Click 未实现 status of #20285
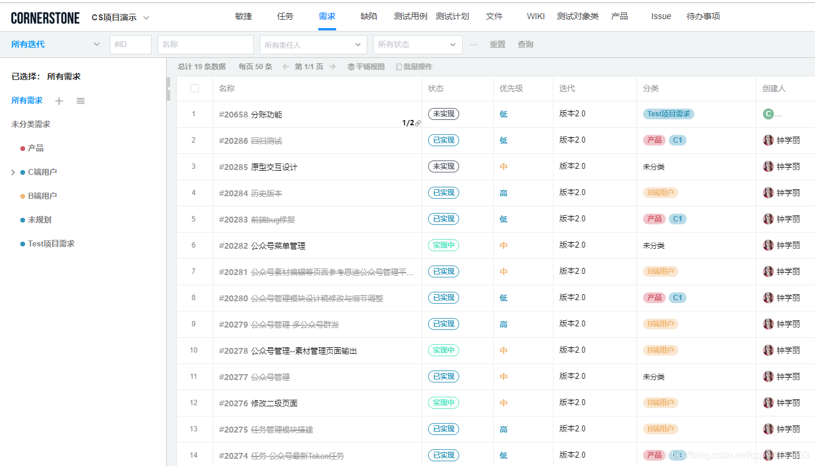The image size is (815, 466). pyautogui.click(x=444, y=166)
